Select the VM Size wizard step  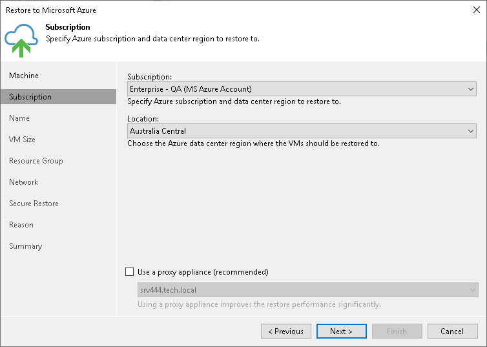coord(22,140)
